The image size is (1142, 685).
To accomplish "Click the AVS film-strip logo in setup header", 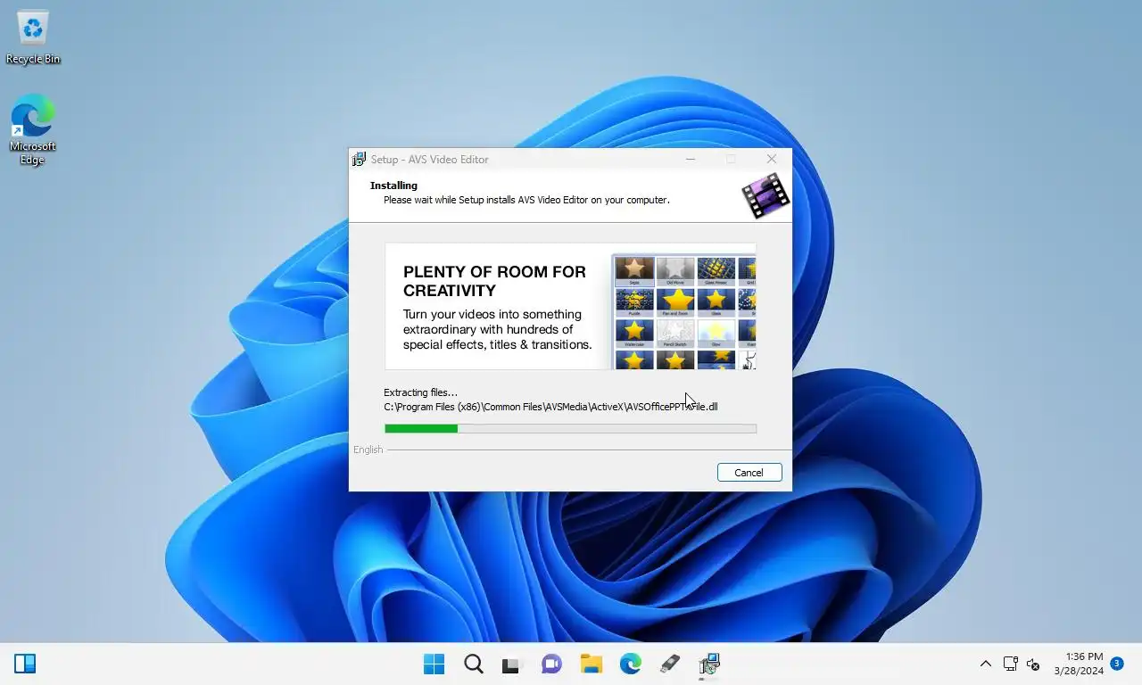I will tap(766, 195).
